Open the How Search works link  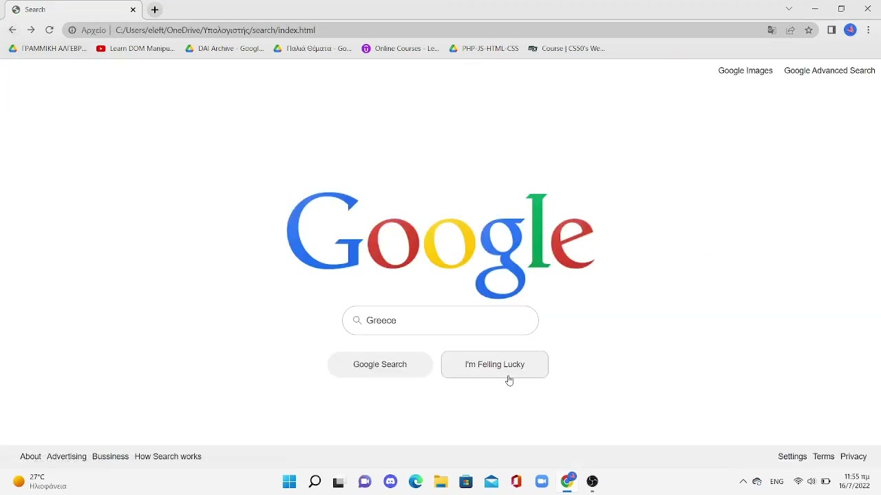(168, 456)
